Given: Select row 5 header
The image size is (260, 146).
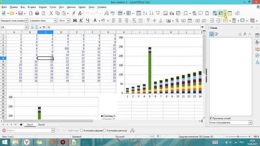Looking at the screenshot, I should tap(3, 49).
